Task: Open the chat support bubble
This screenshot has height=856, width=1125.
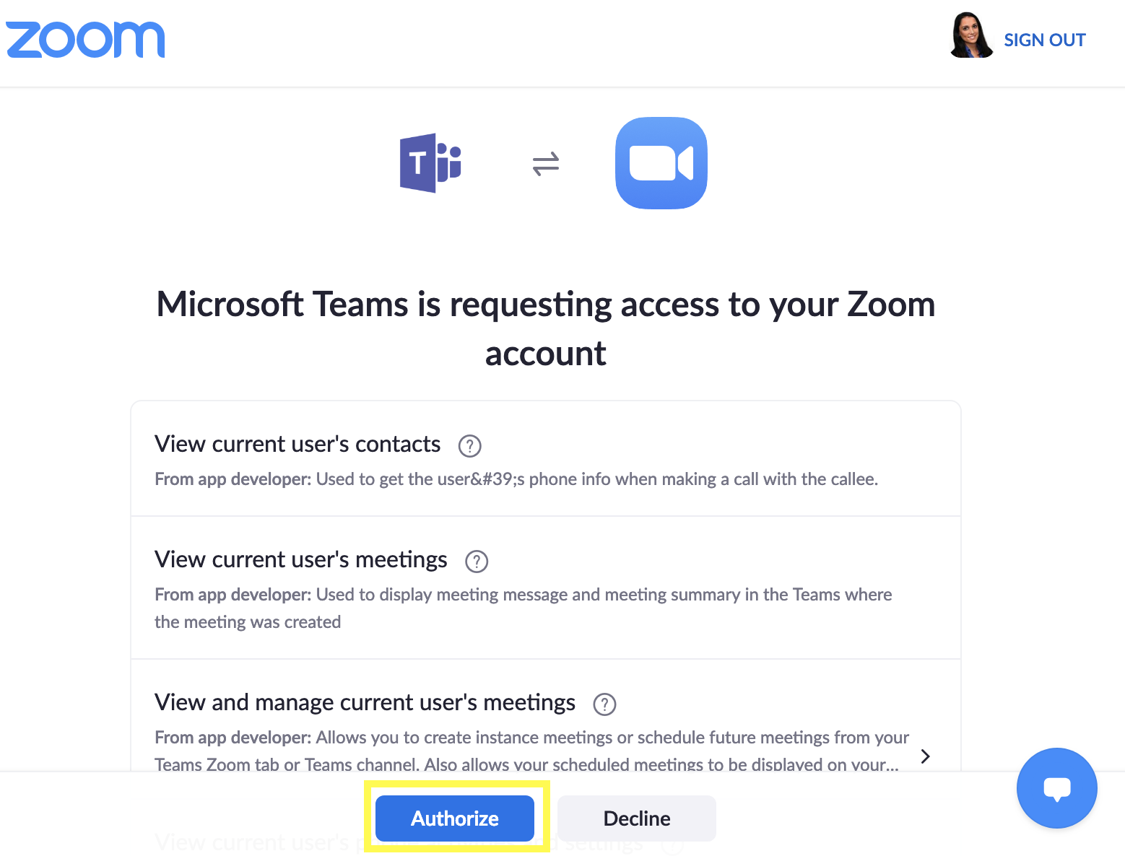Action: 1057,788
